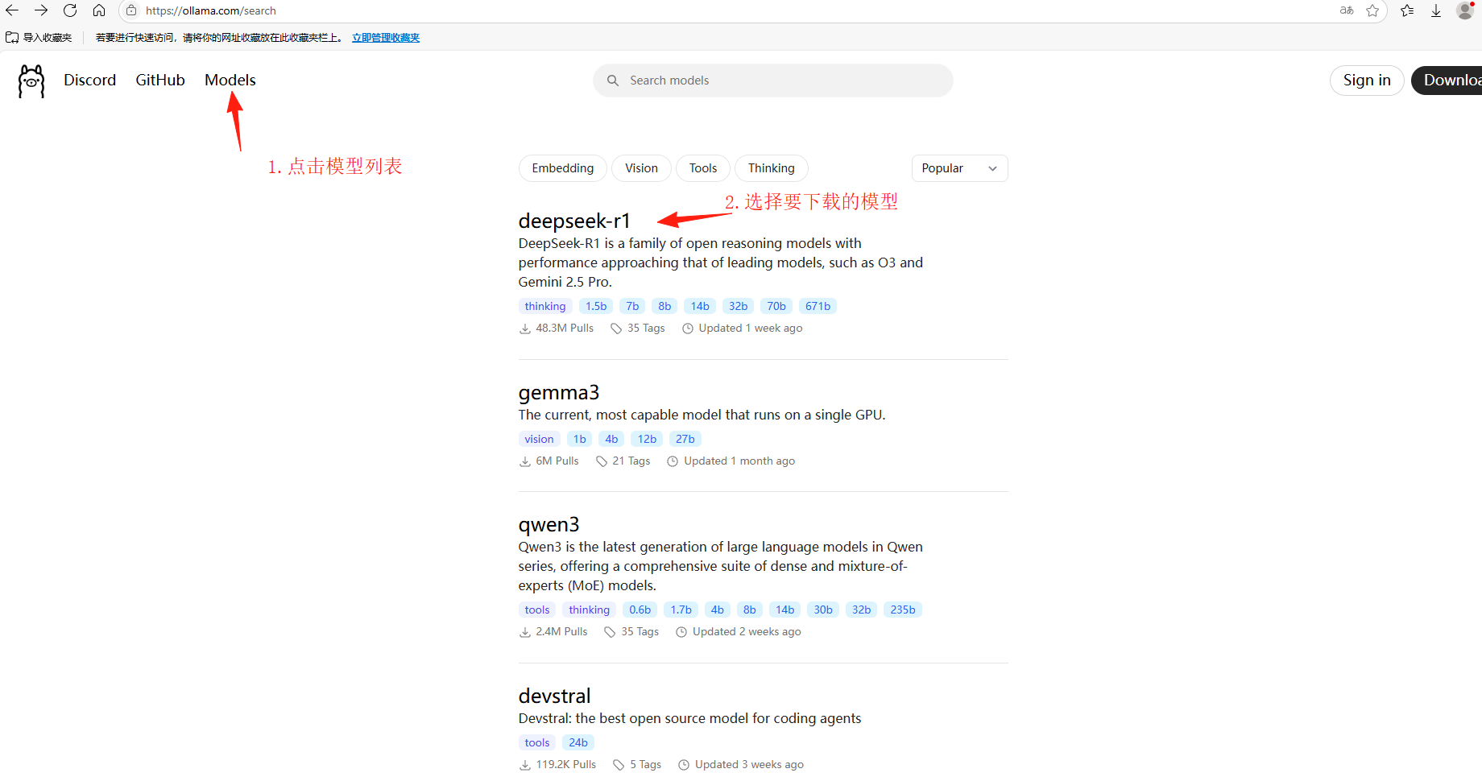Click the search magnifier icon
Screen dimensions: 1482x777
pyautogui.click(x=613, y=81)
